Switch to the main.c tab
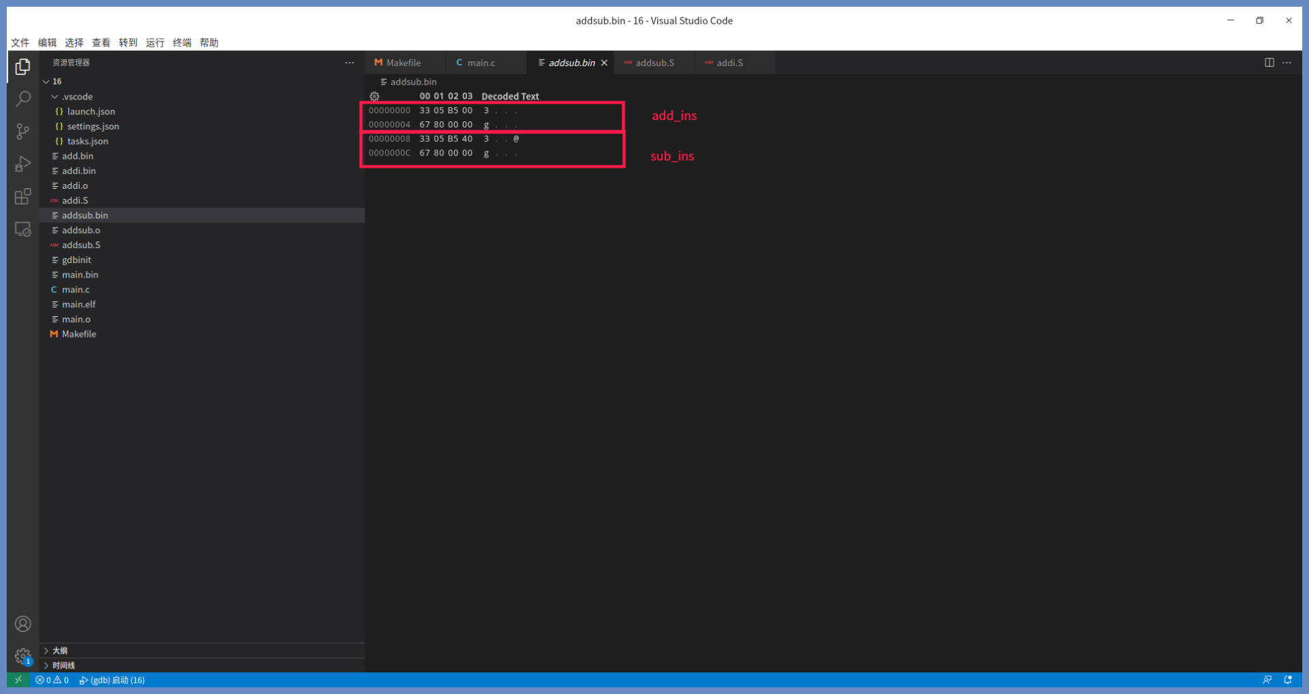The width and height of the screenshot is (1309, 694). 481,63
